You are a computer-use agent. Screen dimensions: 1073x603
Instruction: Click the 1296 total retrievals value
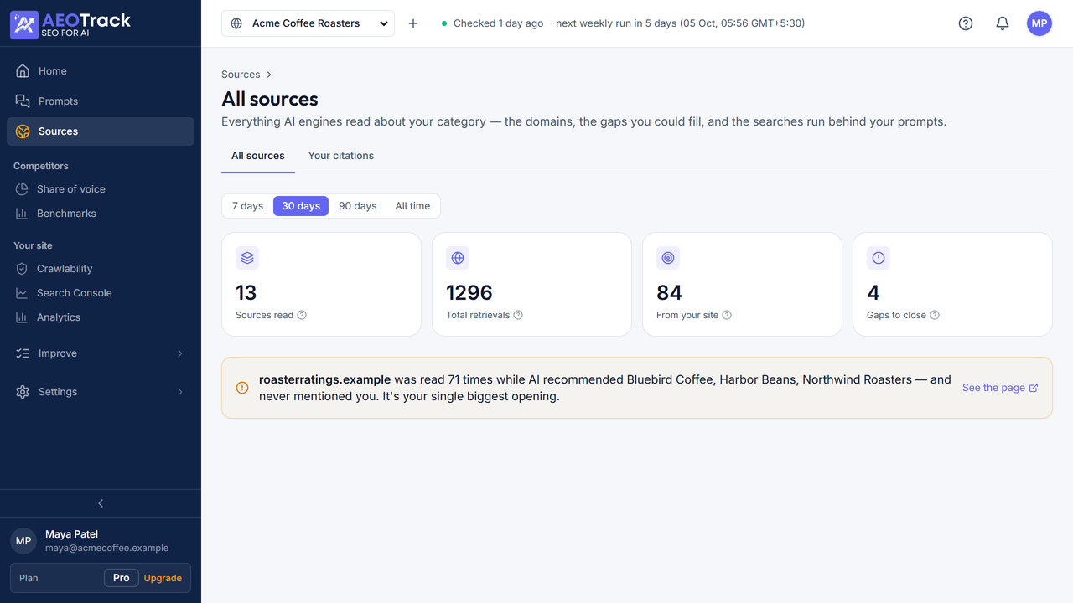(x=469, y=292)
